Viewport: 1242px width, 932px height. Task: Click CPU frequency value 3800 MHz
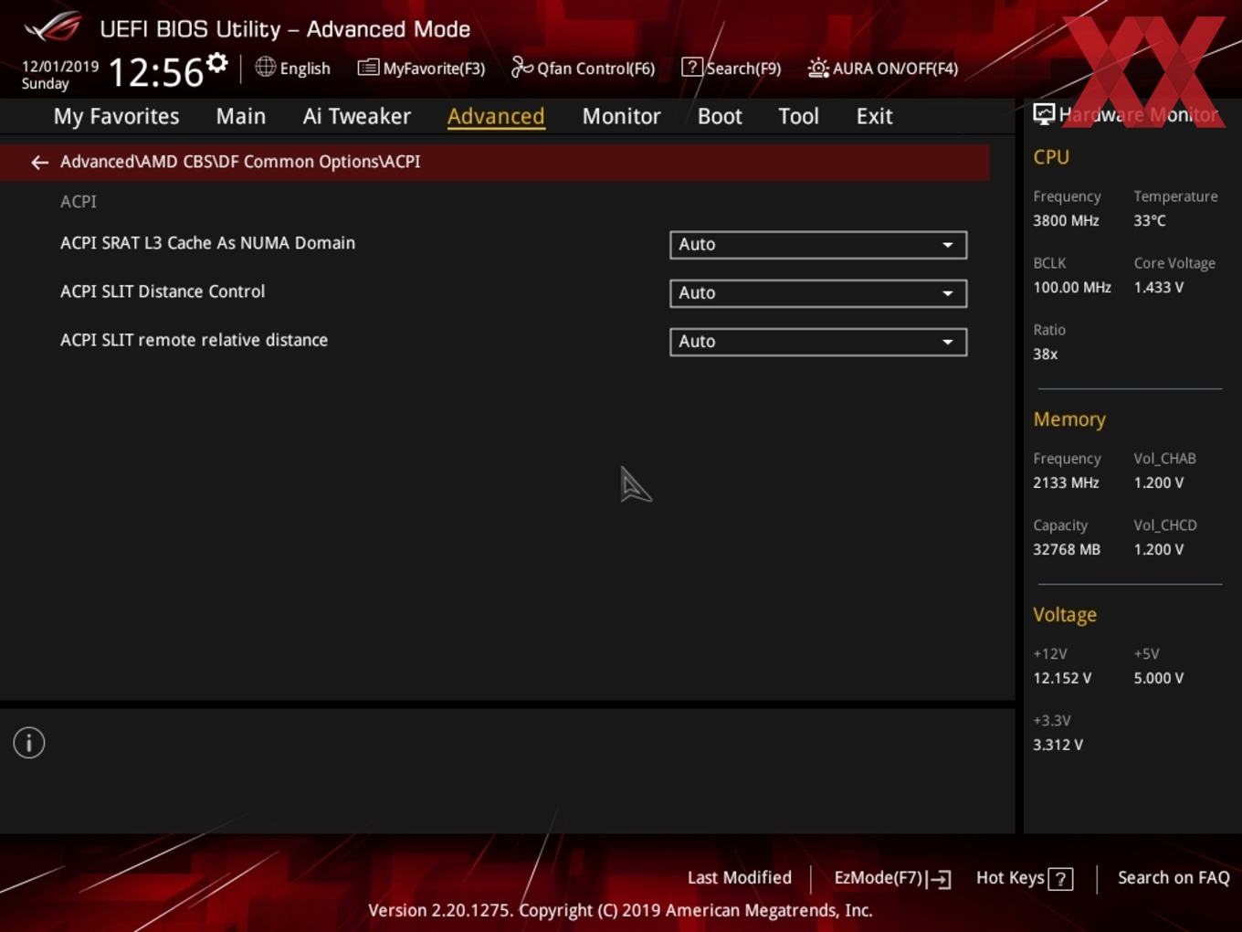pyautogui.click(x=1066, y=220)
